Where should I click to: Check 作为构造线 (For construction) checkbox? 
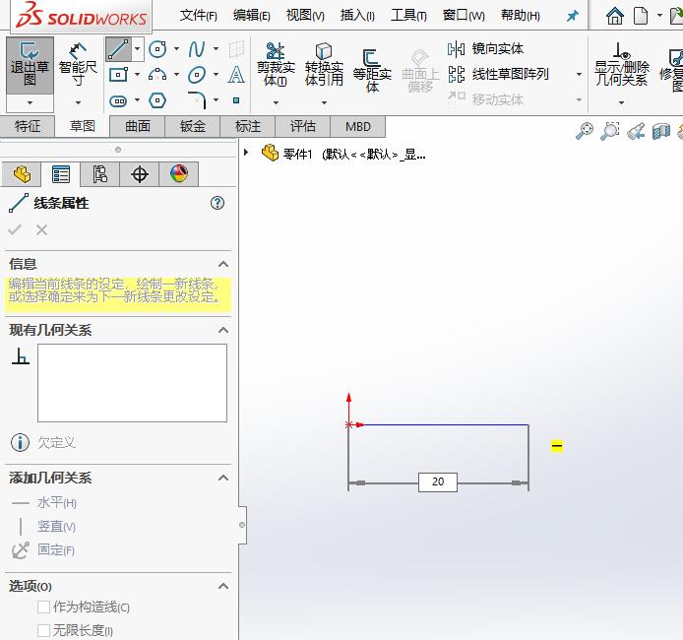pyautogui.click(x=43, y=607)
